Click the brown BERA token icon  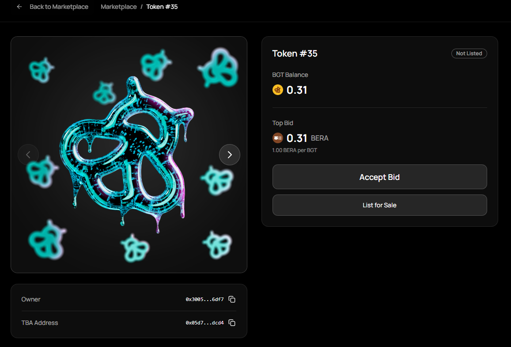(x=278, y=138)
